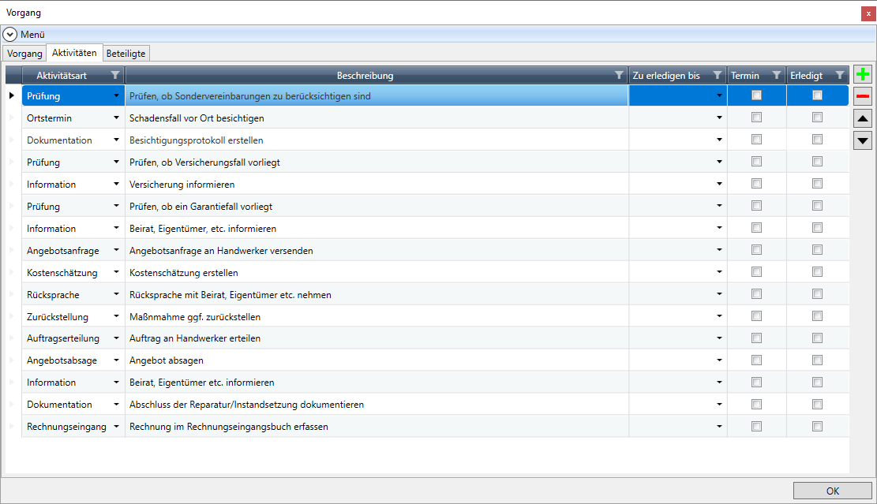The width and height of the screenshot is (877, 504).
Task: Select row indicator for Rechnungseingang row
Action: pyautogui.click(x=12, y=427)
